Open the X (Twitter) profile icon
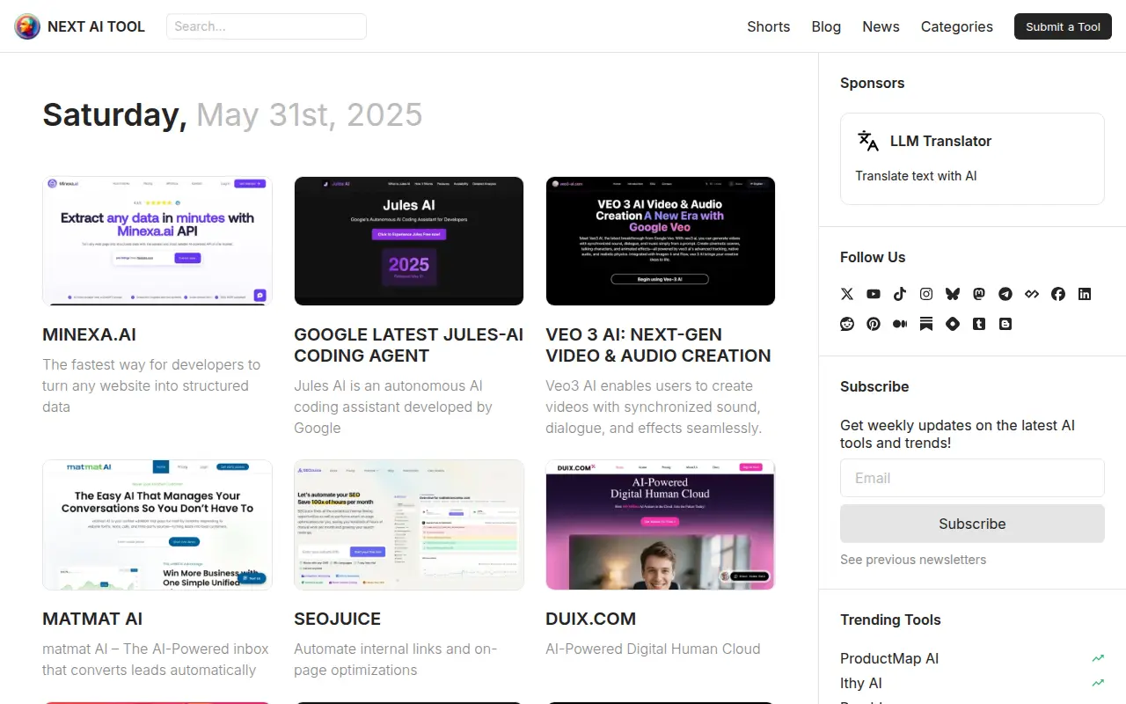The width and height of the screenshot is (1126, 704). [x=847, y=294]
